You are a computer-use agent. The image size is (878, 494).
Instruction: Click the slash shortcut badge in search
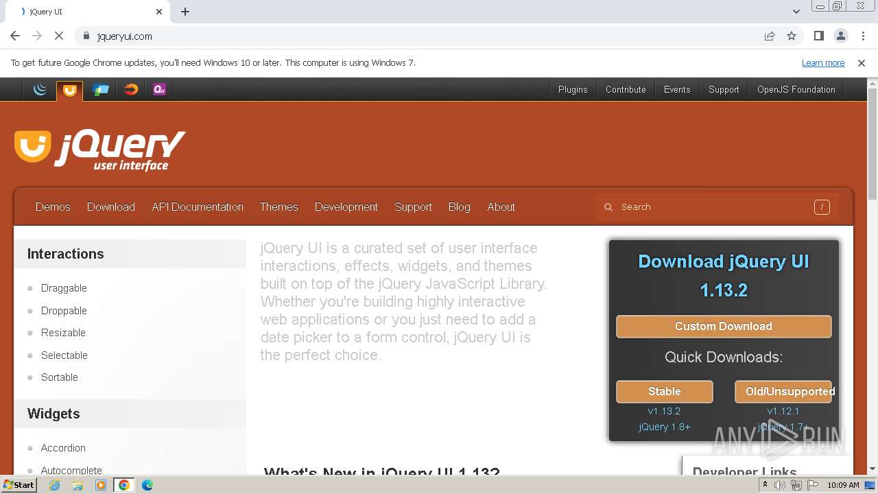pyautogui.click(x=822, y=207)
